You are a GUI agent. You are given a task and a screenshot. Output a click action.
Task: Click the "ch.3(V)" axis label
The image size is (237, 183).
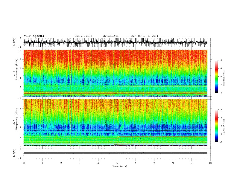tap(14, 153)
